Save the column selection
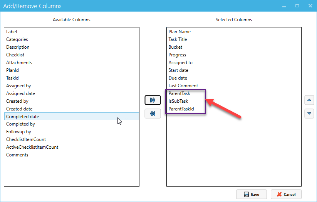 (x=251, y=194)
